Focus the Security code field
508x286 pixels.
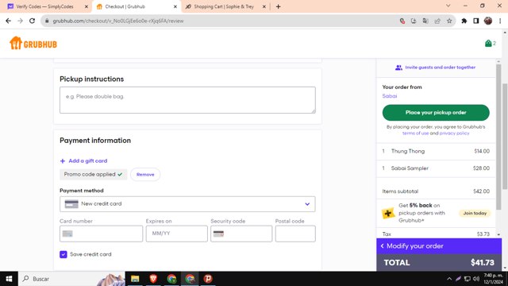point(241,234)
